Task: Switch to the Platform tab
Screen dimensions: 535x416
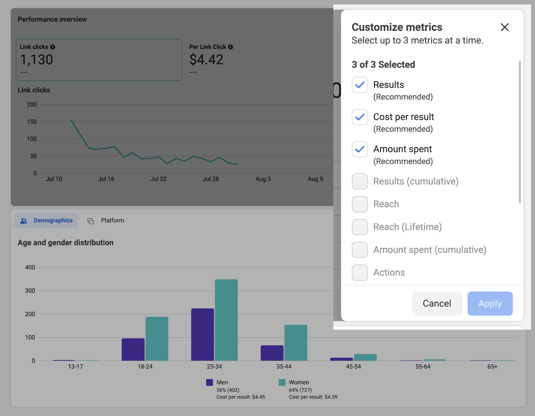Action: pos(112,221)
